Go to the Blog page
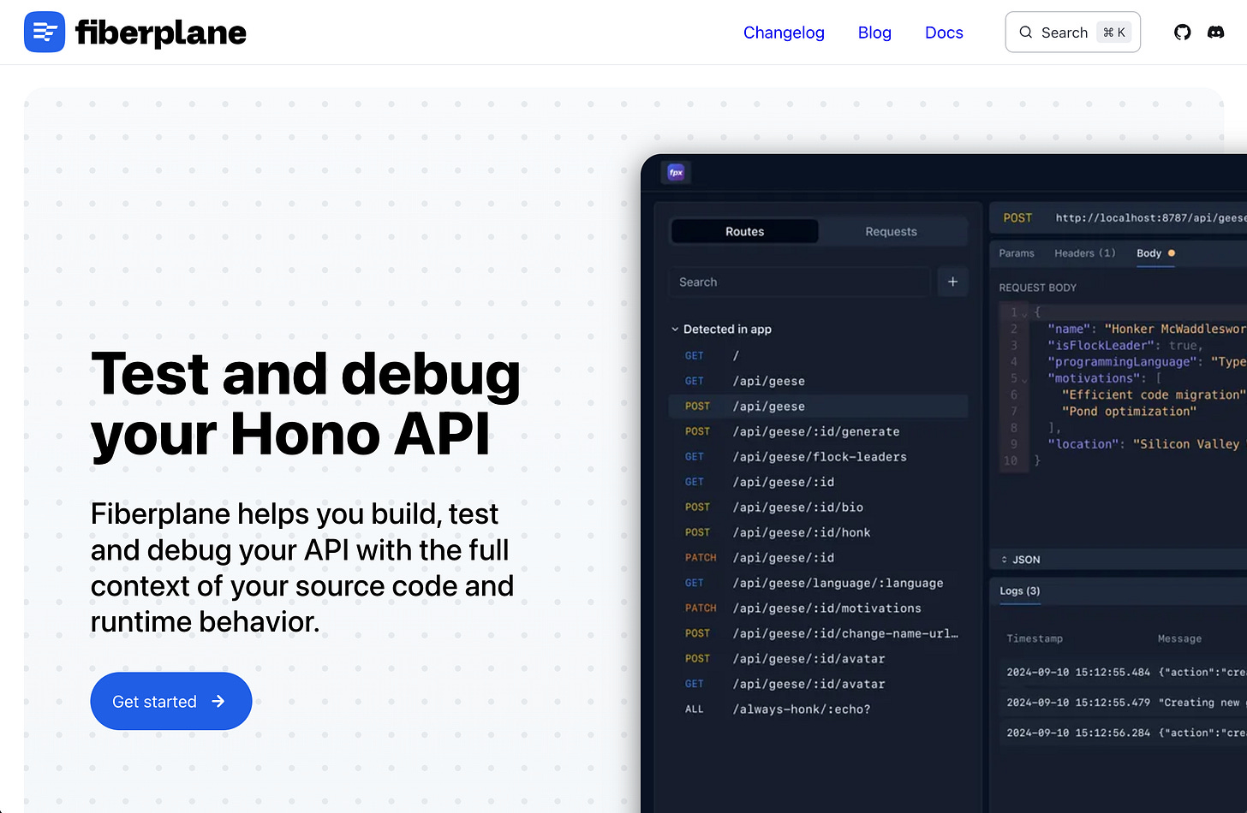Screen dimensions: 1247x813 tap(874, 33)
